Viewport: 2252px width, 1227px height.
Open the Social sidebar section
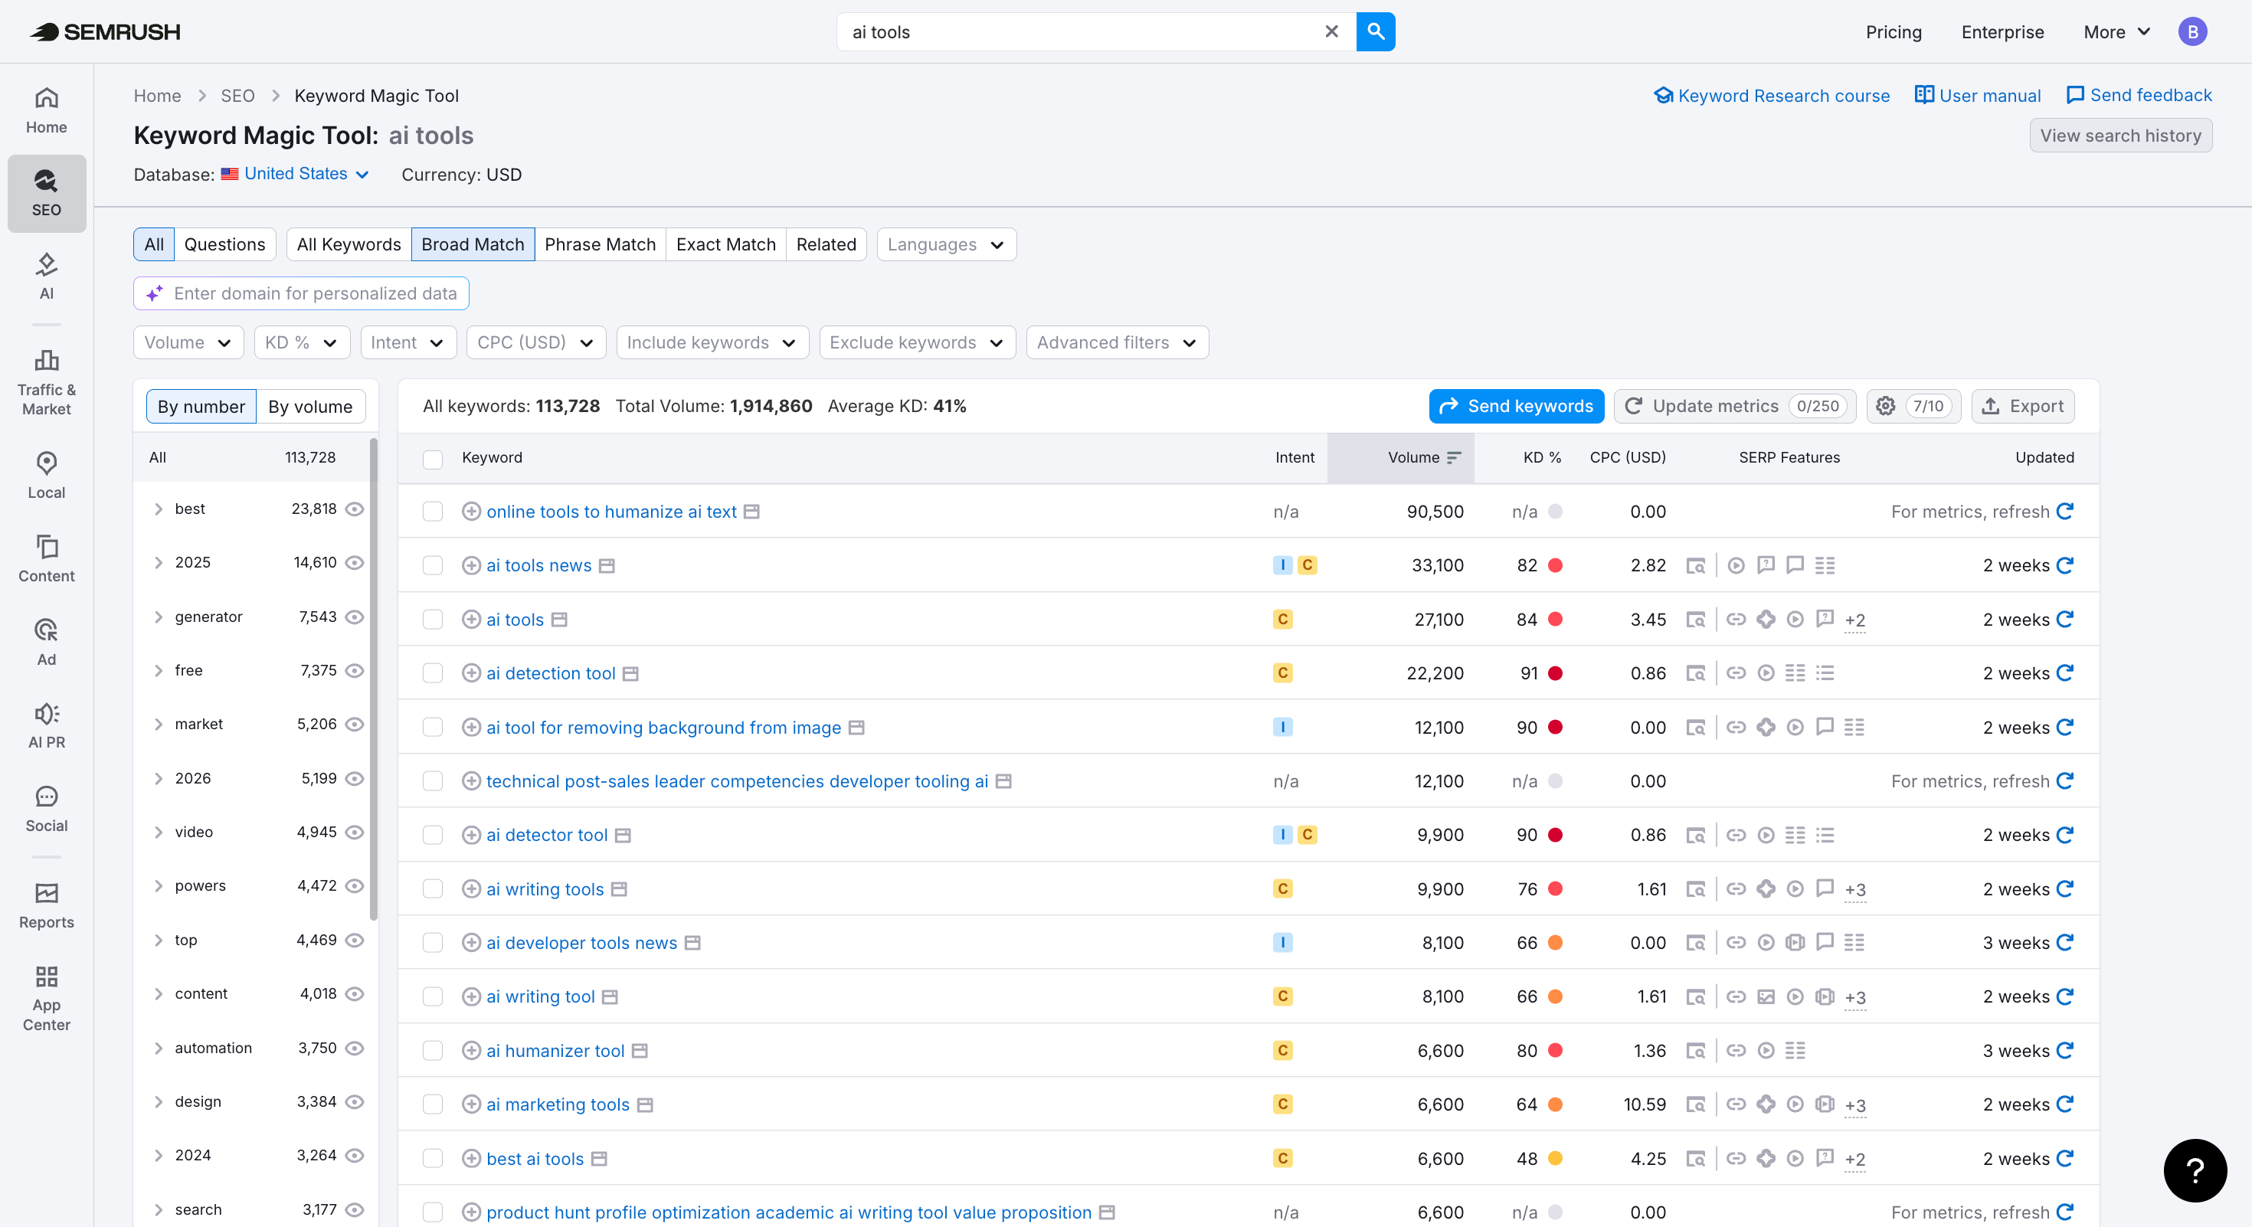coord(46,808)
